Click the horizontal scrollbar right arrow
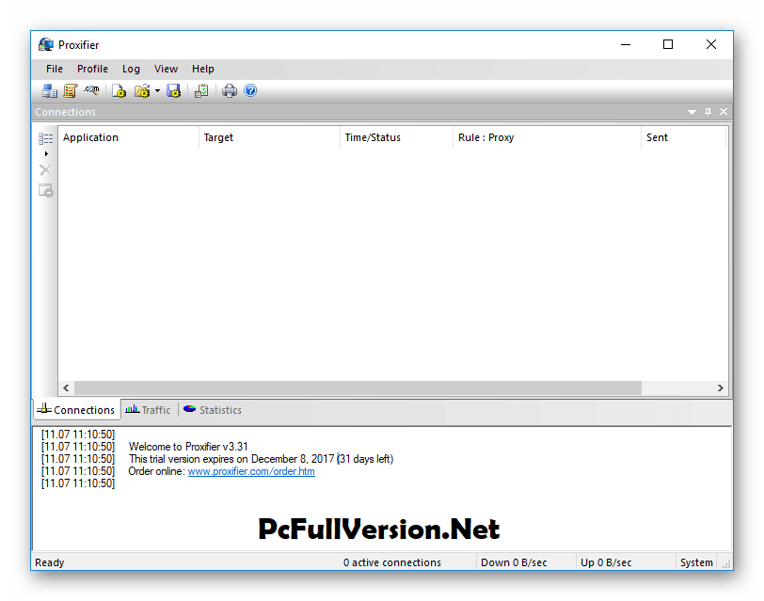The height and width of the screenshot is (601, 764). (720, 388)
